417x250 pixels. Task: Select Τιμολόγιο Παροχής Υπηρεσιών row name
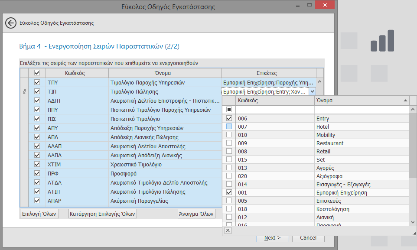[x=148, y=82]
